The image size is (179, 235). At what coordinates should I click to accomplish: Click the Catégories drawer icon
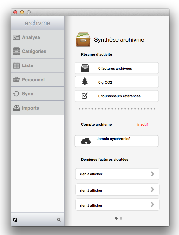[16, 51]
